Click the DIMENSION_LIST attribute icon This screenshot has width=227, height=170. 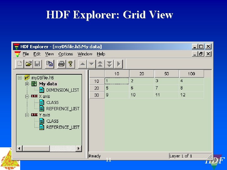coord(42,90)
